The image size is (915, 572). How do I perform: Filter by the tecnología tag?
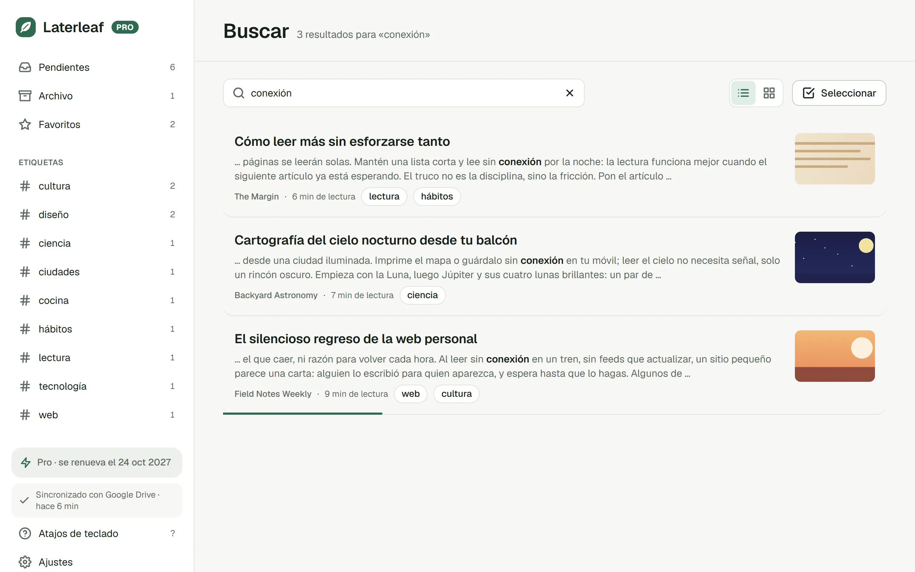click(97, 386)
